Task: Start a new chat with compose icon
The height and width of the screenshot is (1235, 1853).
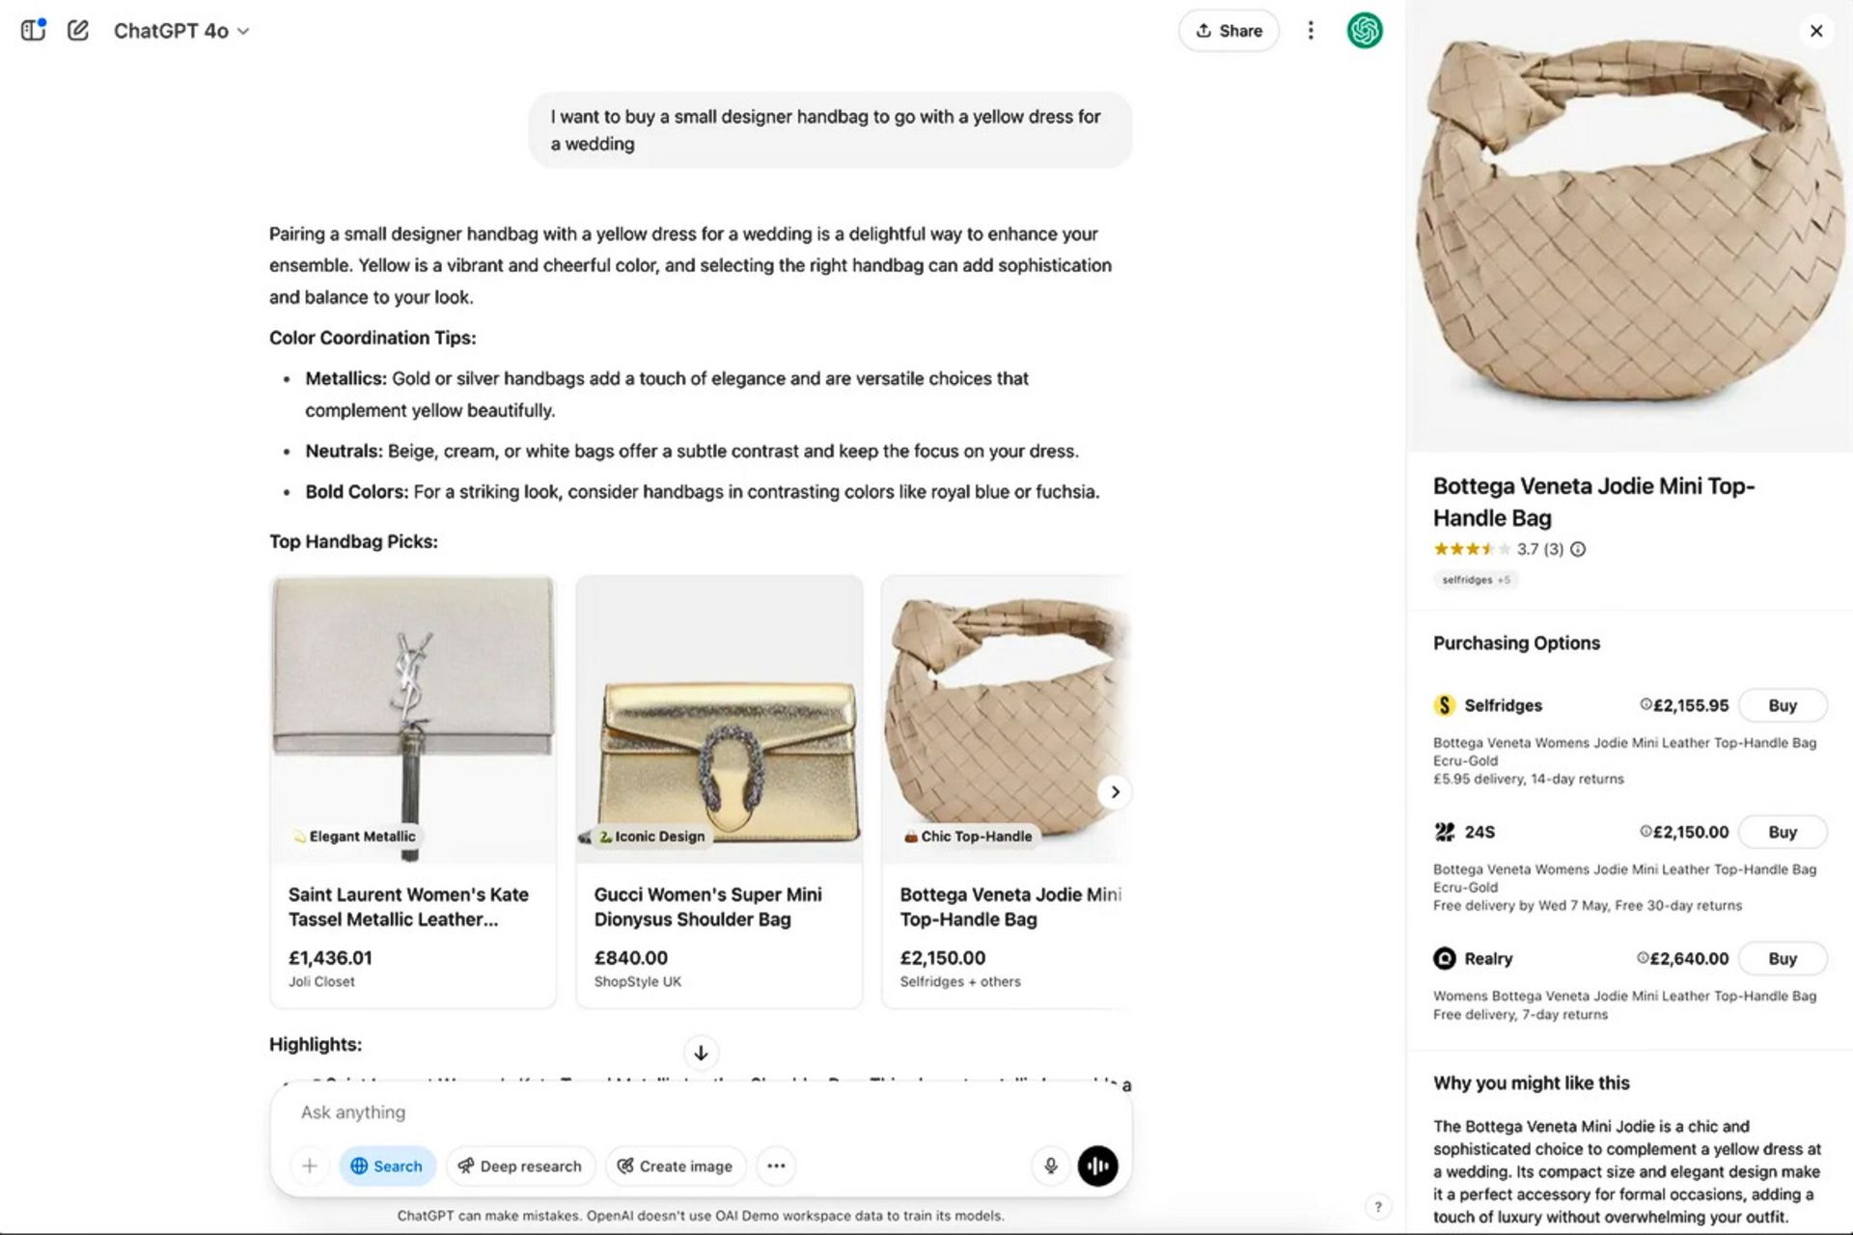Action: click(x=78, y=31)
